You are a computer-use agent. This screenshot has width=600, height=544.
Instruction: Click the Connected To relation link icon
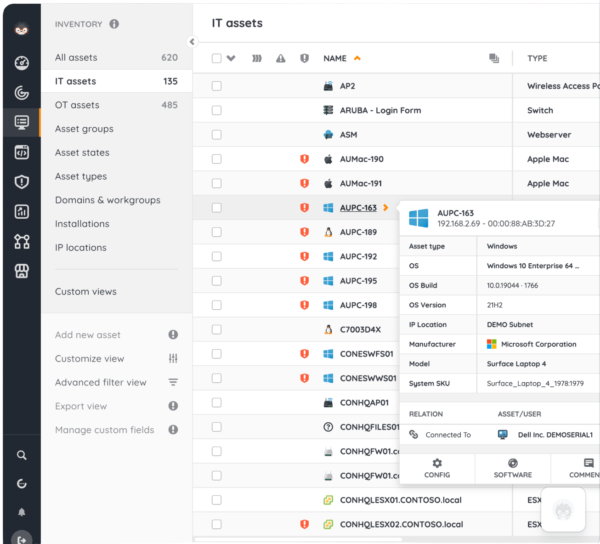click(x=413, y=434)
